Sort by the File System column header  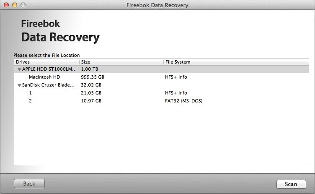pos(236,62)
